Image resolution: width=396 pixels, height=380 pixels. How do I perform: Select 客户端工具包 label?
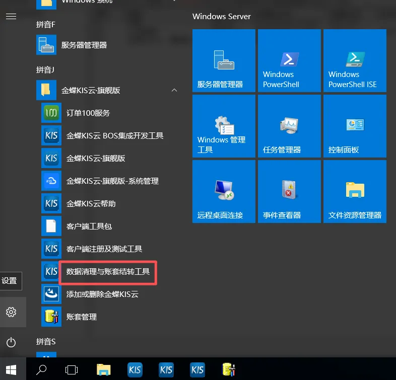point(89,226)
